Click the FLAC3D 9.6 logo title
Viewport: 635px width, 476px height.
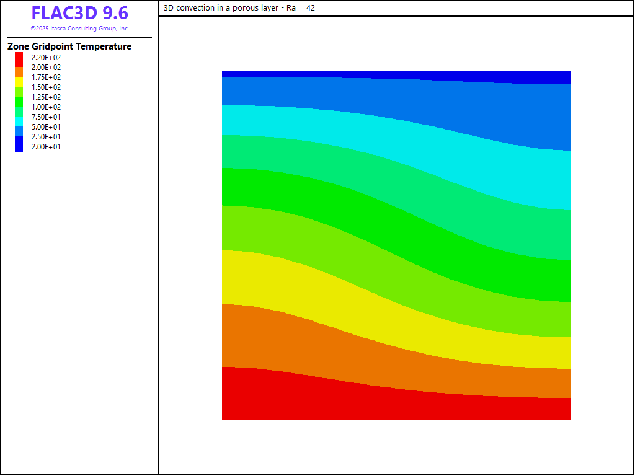tap(80, 13)
